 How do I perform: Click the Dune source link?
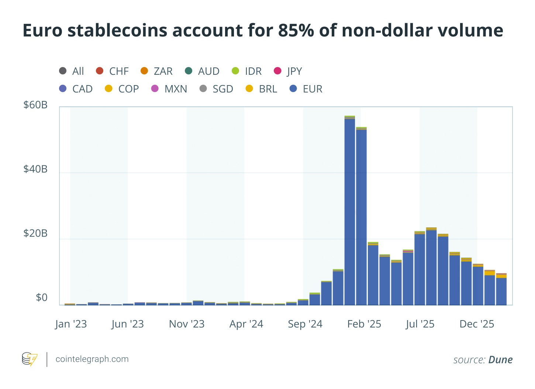pyautogui.click(x=500, y=360)
